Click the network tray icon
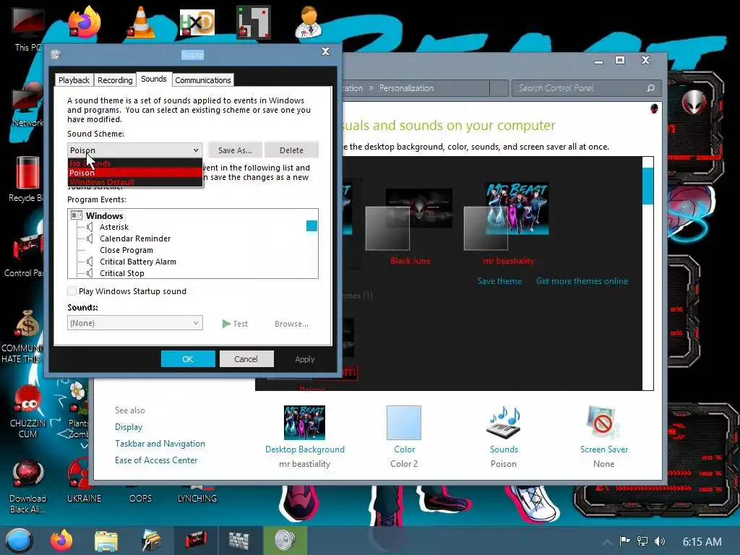 [642, 541]
